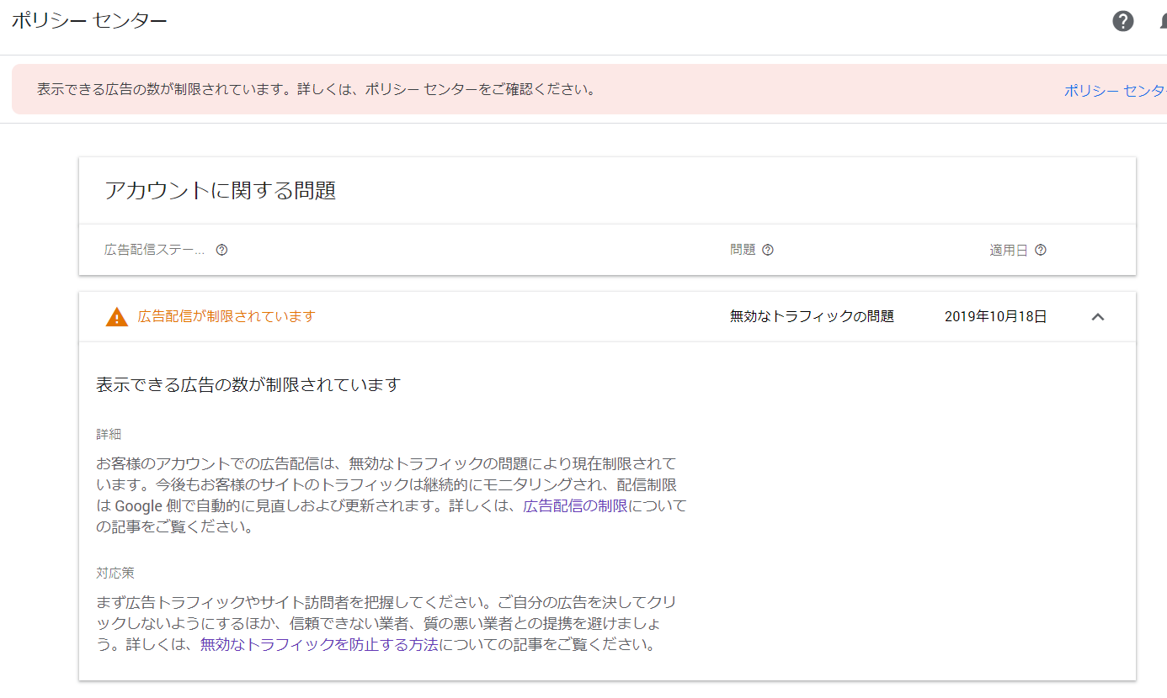The height and width of the screenshot is (698, 1167).
Task: Open the help icon in the top header
Action: pyautogui.click(x=1122, y=21)
